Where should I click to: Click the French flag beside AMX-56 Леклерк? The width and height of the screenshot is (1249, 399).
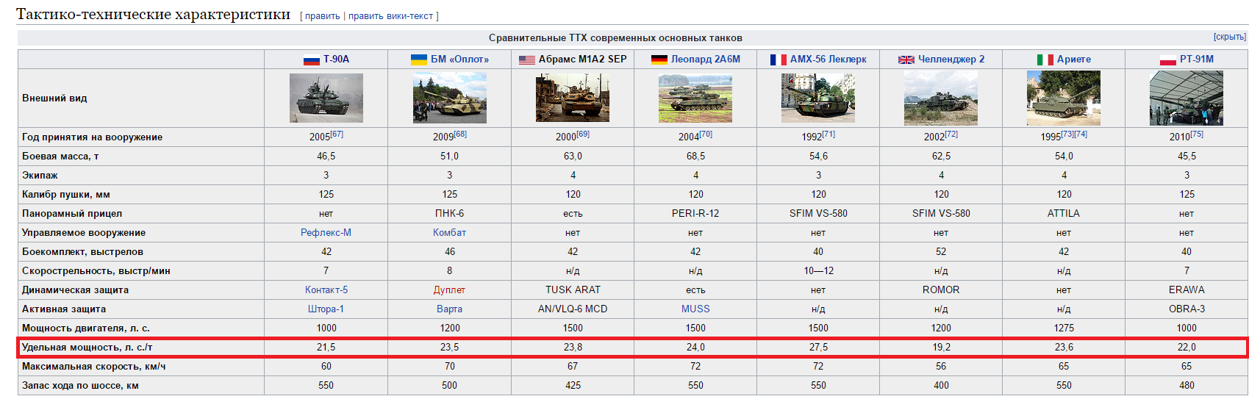pyautogui.click(x=778, y=60)
